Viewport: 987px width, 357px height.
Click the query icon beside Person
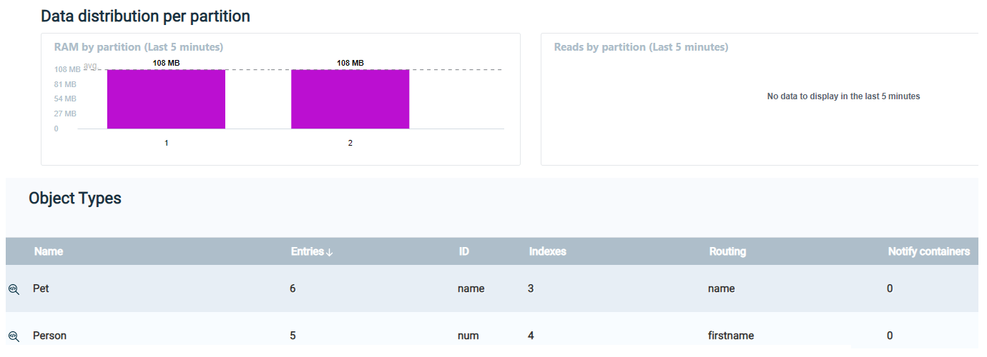tap(14, 336)
